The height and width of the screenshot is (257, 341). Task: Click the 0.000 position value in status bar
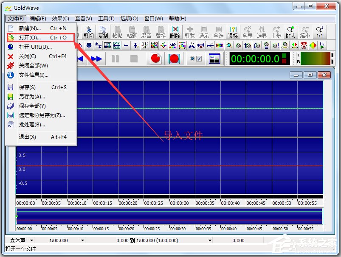point(238,240)
